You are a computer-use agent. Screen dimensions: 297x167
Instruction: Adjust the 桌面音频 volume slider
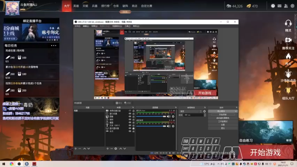tap(151, 126)
